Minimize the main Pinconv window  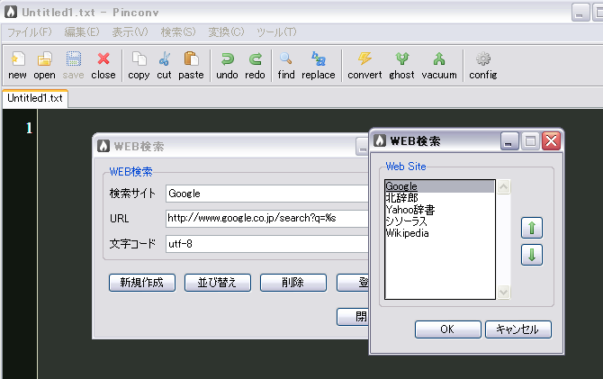(x=580, y=13)
